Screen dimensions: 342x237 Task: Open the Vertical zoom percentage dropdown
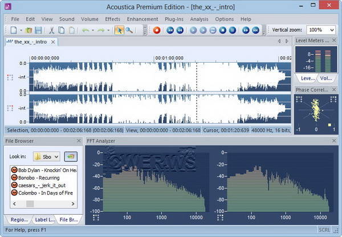click(x=331, y=30)
